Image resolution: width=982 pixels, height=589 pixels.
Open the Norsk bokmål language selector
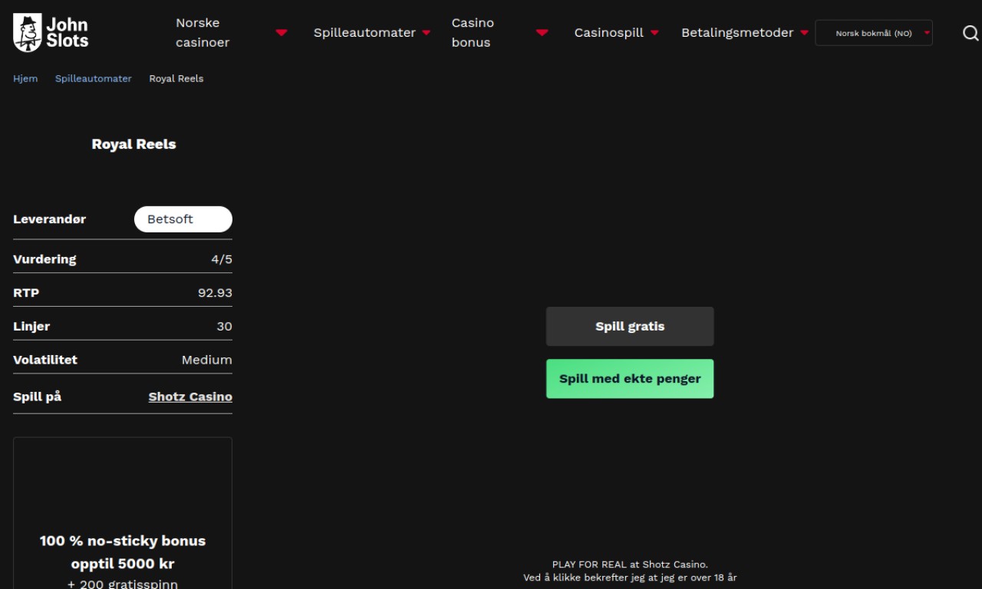coord(874,33)
